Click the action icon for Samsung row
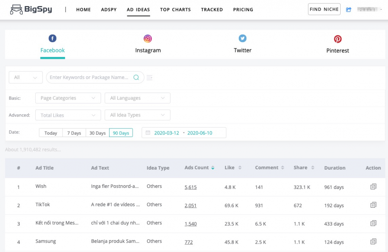Screen dimensions: 388x252 373,242
